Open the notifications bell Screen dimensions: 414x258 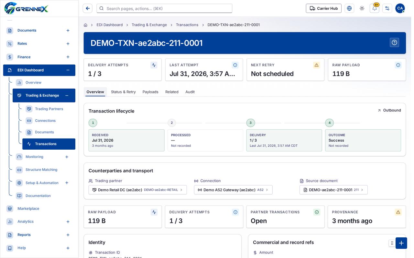pyautogui.click(x=375, y=8)
